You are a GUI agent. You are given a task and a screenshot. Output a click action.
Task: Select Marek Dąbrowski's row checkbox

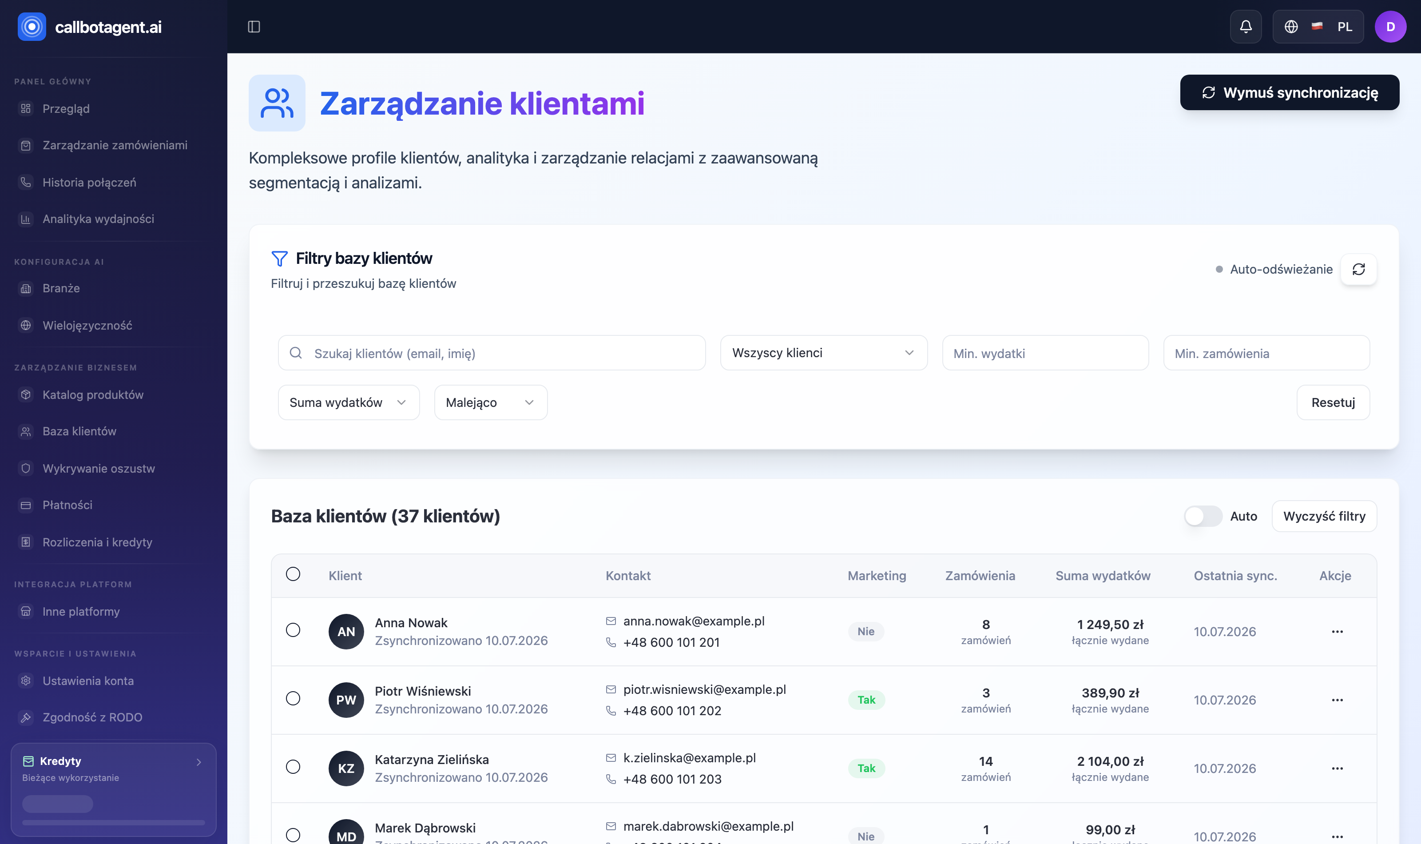tap(293, 835)
